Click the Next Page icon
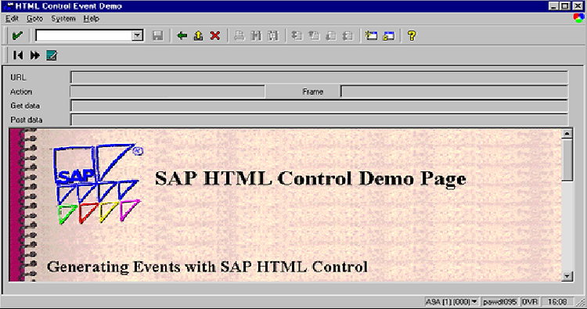Viewport: 587px width, 309px height. click(x=330, y=35)
